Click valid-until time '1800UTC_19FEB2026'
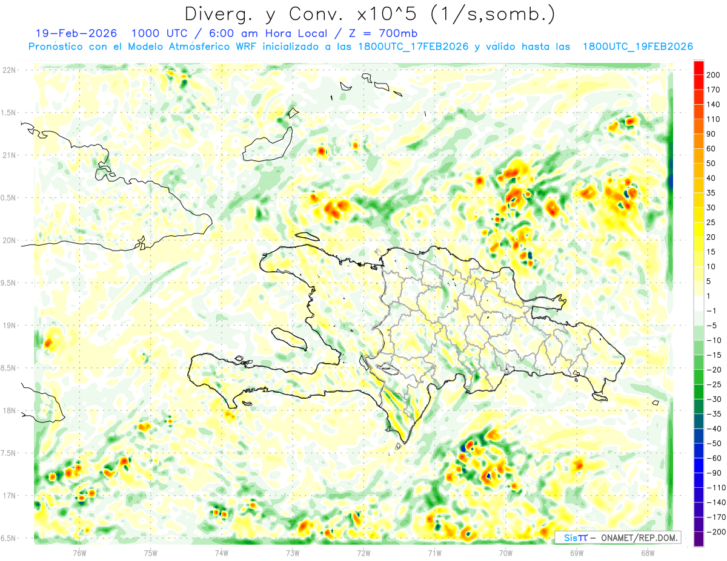 point(637,47)
